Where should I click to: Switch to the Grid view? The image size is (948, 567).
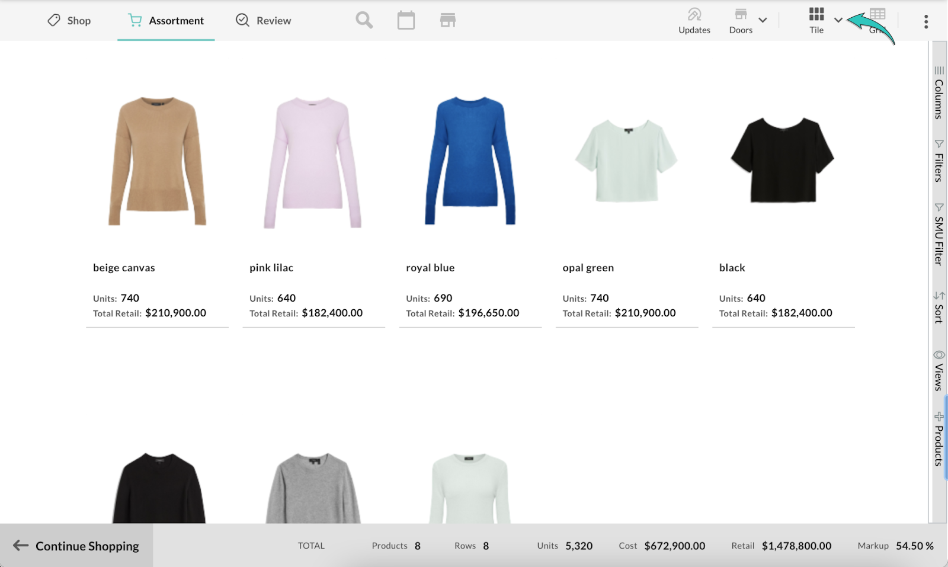point(877,21)
